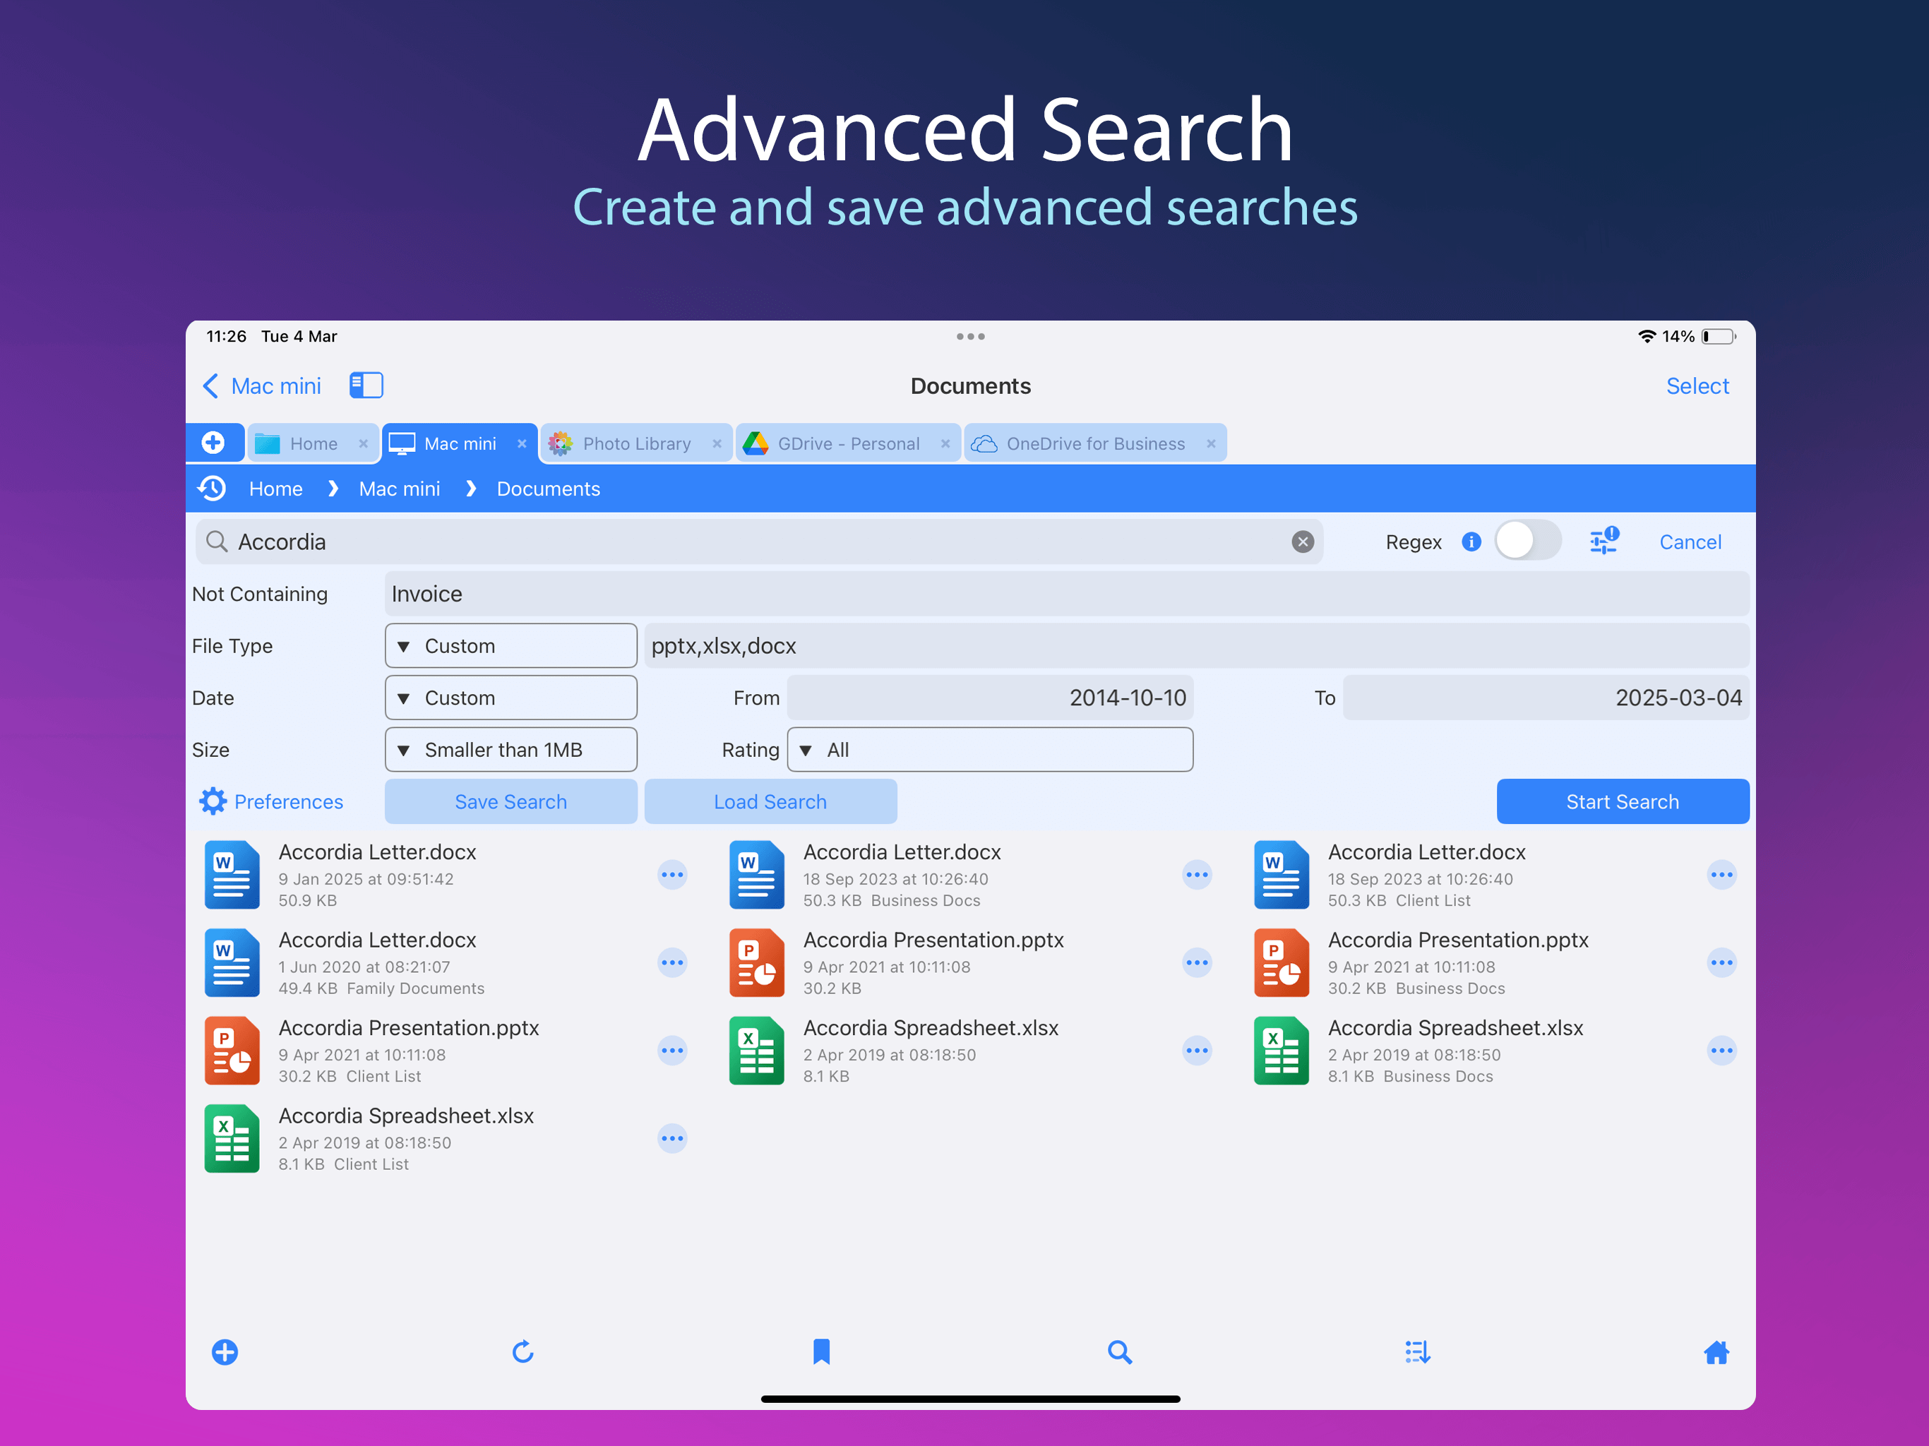This screenshot has width=1929, height=1446.
Task: Click the Save Search button
Action: (510, 801)
